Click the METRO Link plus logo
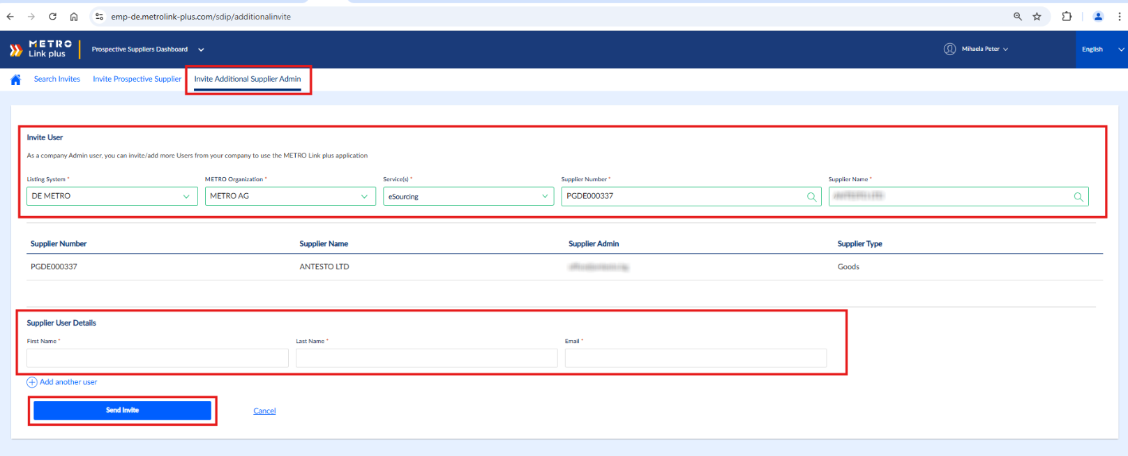Image resolution: width=1128 pixels, height=456 pixels. 40,49
